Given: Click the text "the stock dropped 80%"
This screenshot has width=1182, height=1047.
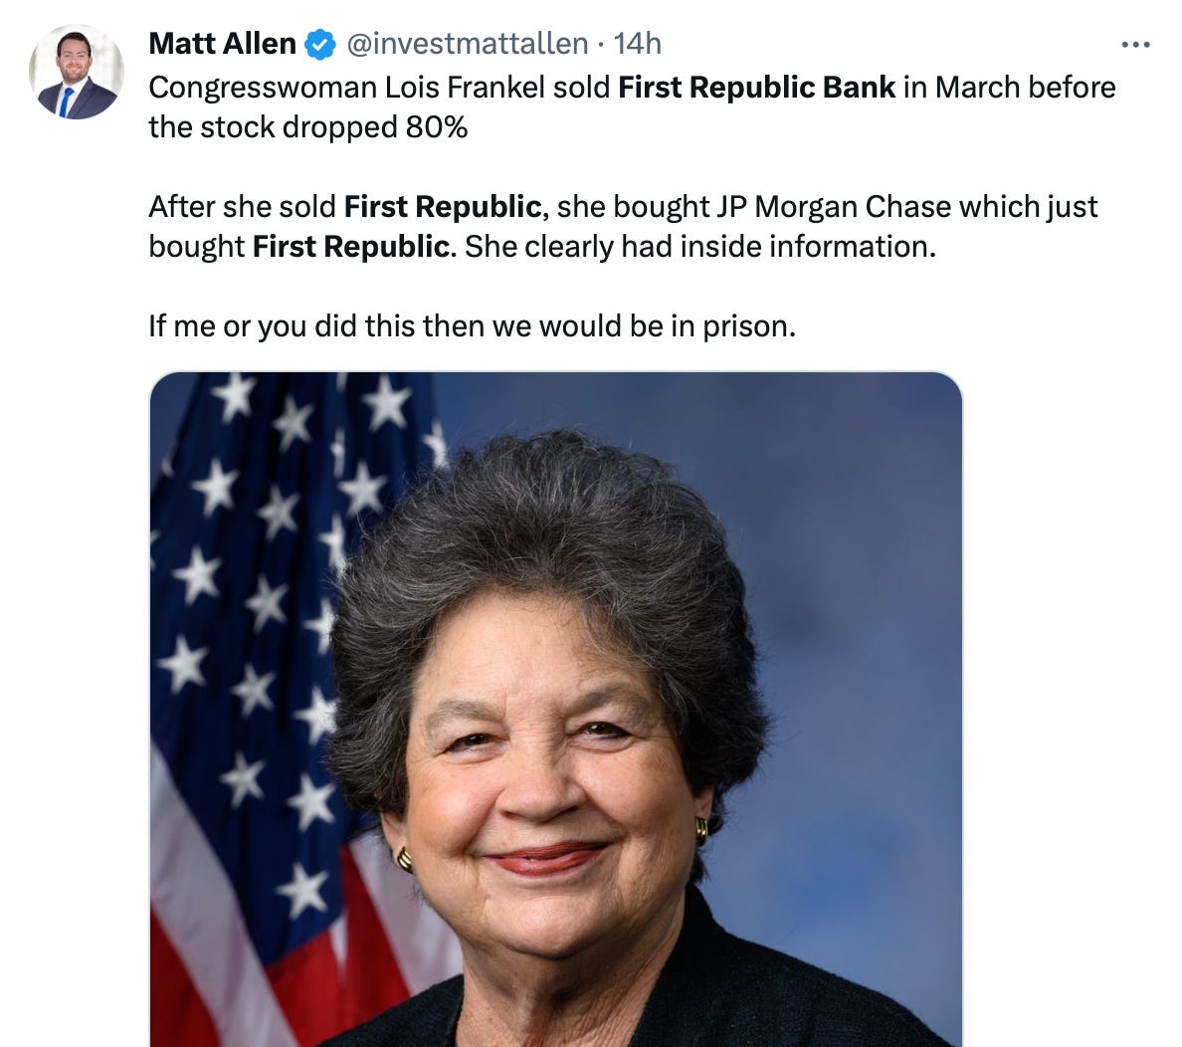Looking at the screenshot, I should point(308,127).
